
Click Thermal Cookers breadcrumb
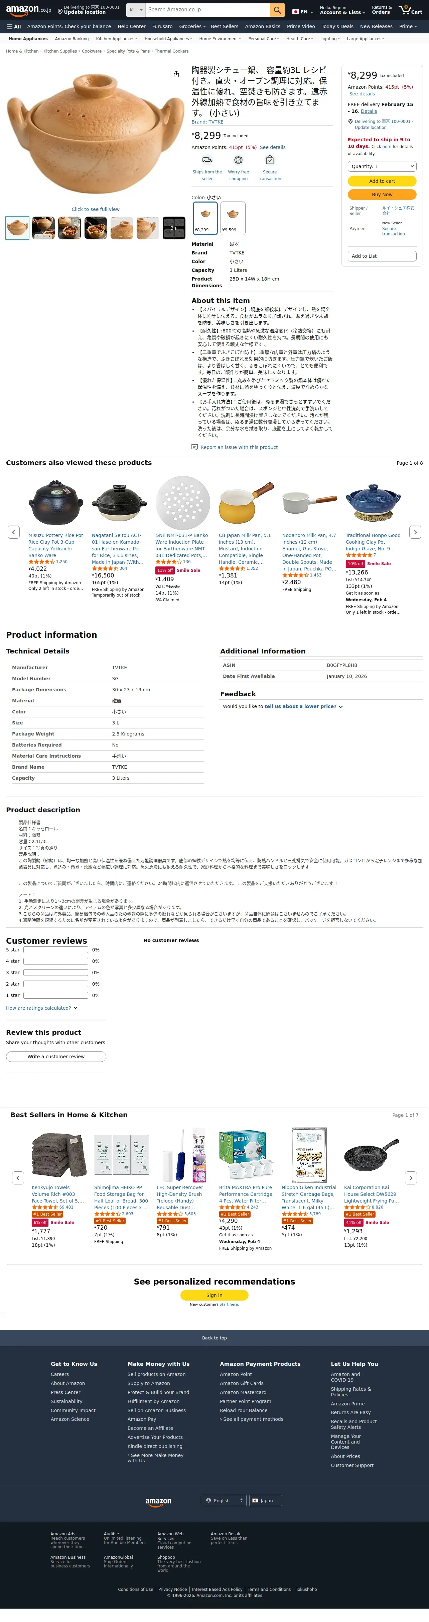(x=171, y=51)
